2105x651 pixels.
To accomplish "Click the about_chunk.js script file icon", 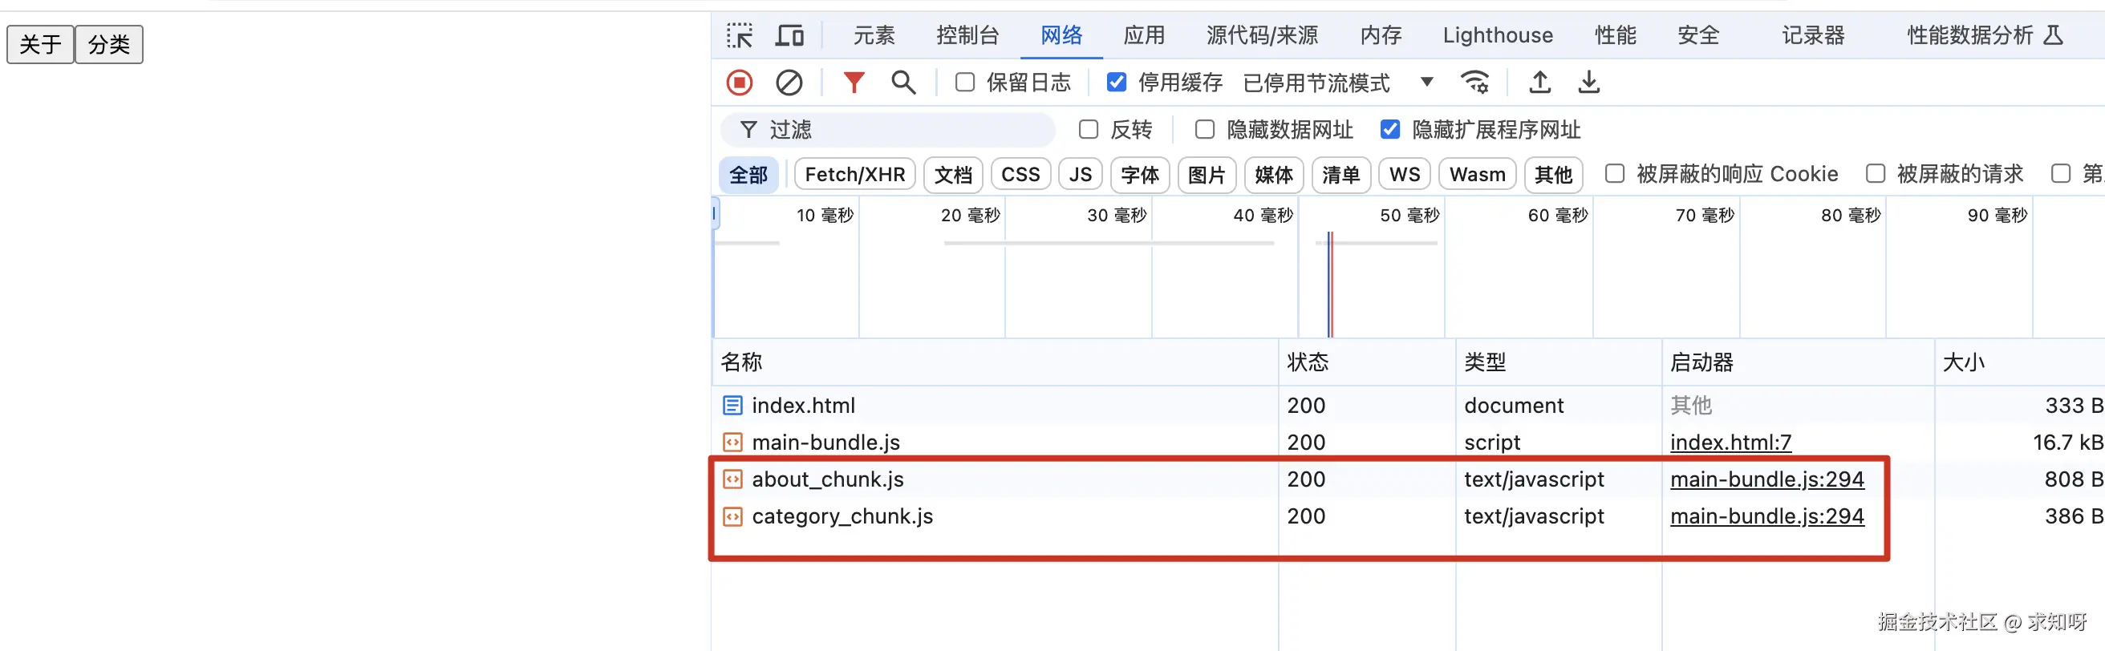I will 733,479.
